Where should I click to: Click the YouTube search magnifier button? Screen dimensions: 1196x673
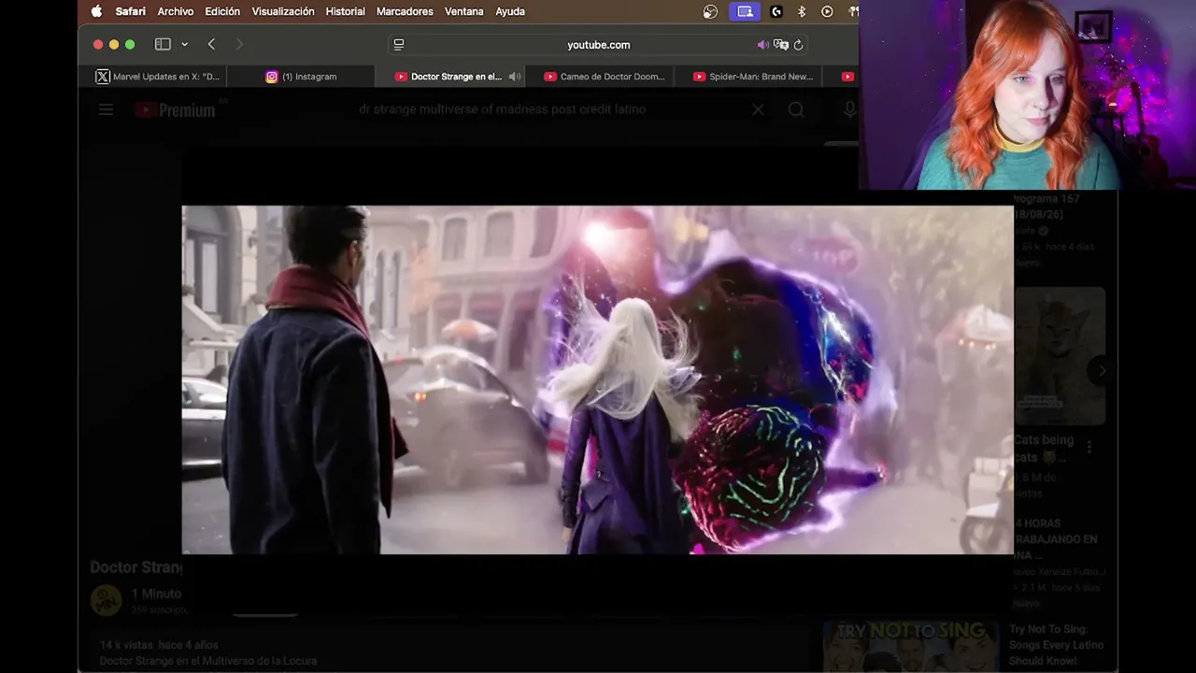point(796,109)
